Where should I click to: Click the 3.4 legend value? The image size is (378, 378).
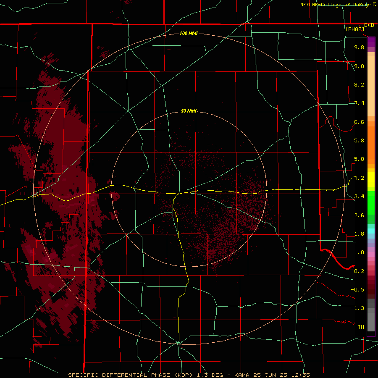[x=359, y=197]
